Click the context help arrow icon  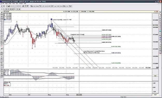pyautogui.click(x=27, y=6)
